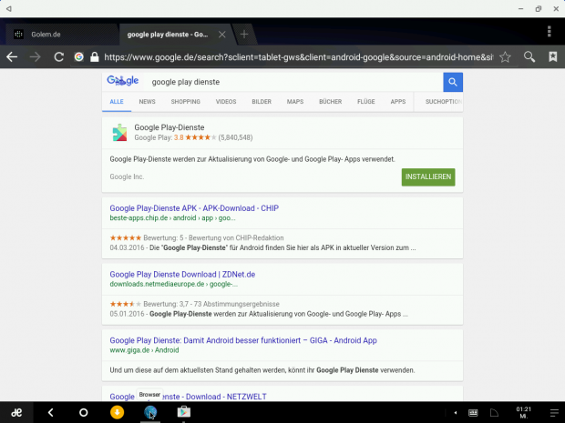Click the www.giga.de › Android URL
This screenshot has height=423, width=565.
pyautogui.click(x=144, y=350)
